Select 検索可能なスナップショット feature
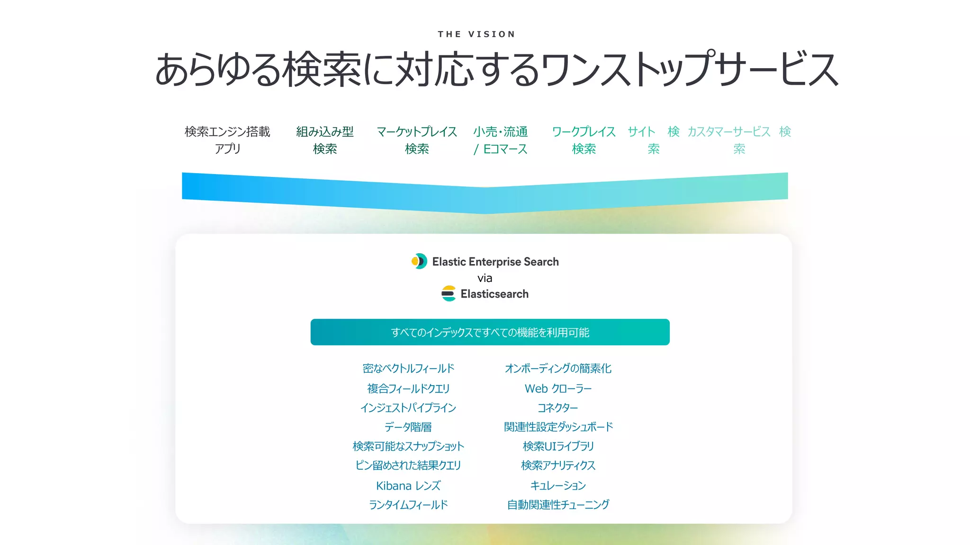Screen dimensions: 970x545 tap(408, 446)
